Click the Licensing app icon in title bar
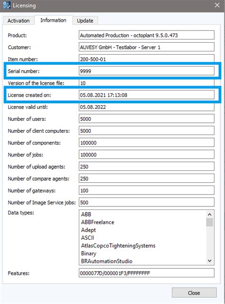 7,5
